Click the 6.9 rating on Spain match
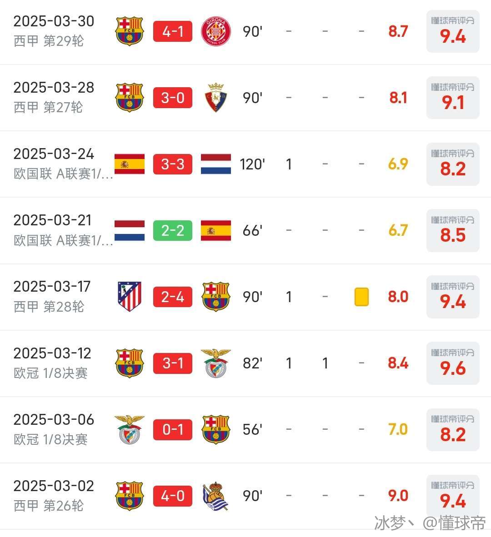 click(x=398, y=164)
